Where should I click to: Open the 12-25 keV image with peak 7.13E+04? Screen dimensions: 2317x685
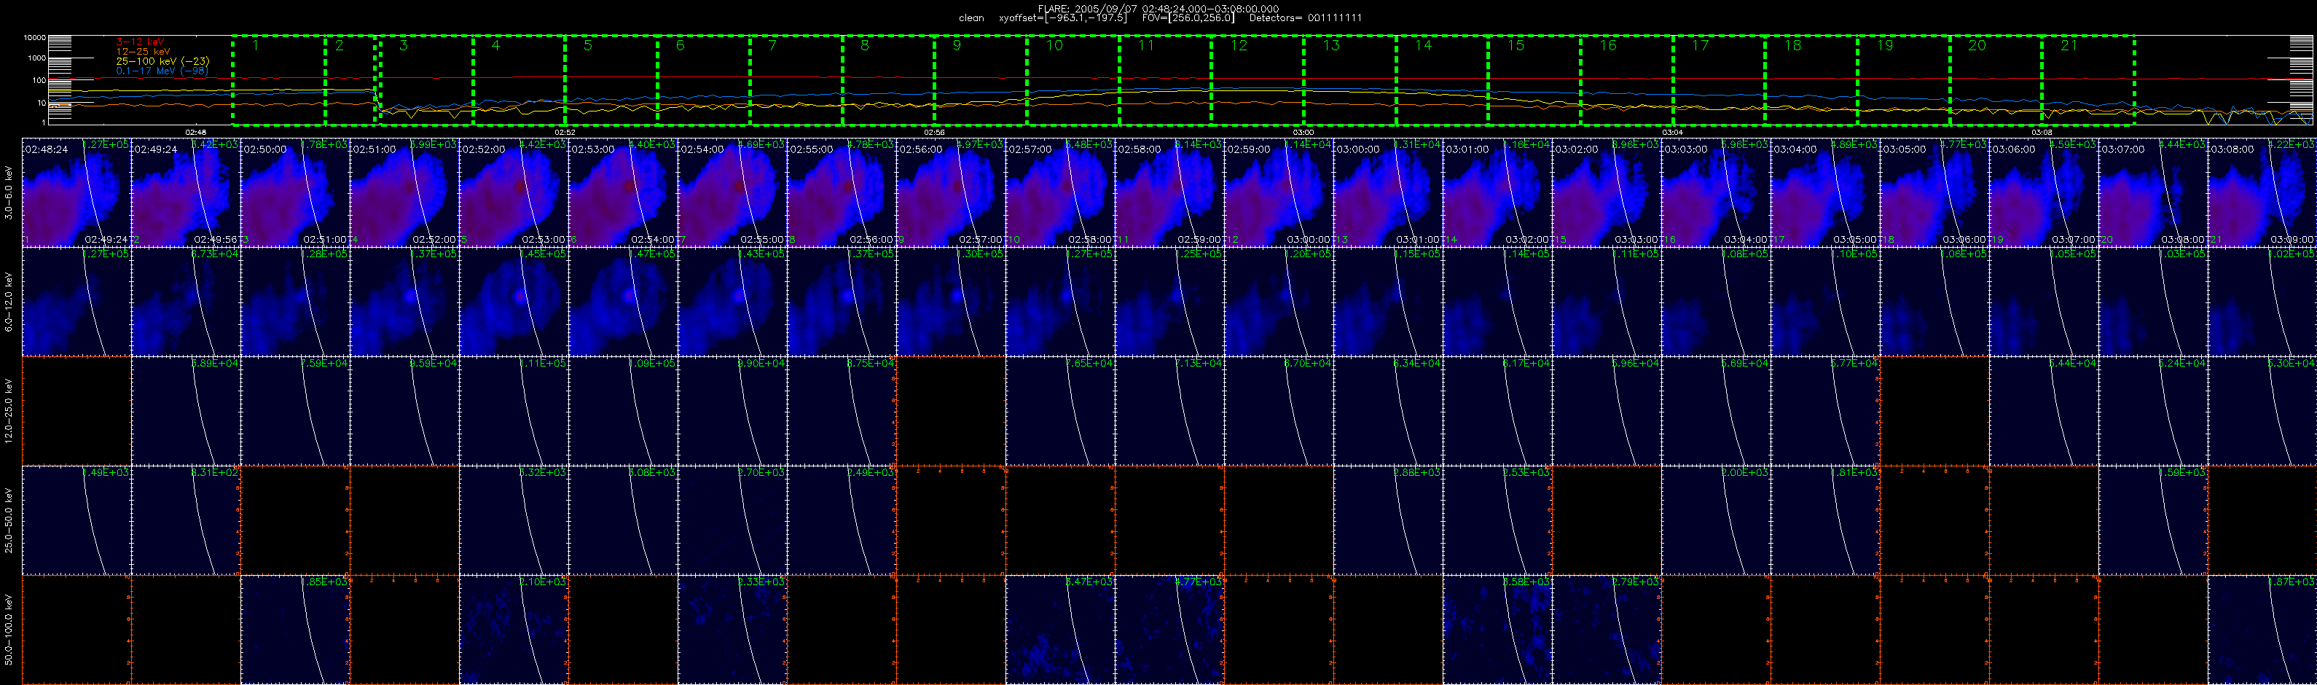coord(1169,411)
